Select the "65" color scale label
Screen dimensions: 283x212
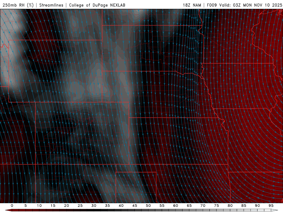click(x=189, y=206)
